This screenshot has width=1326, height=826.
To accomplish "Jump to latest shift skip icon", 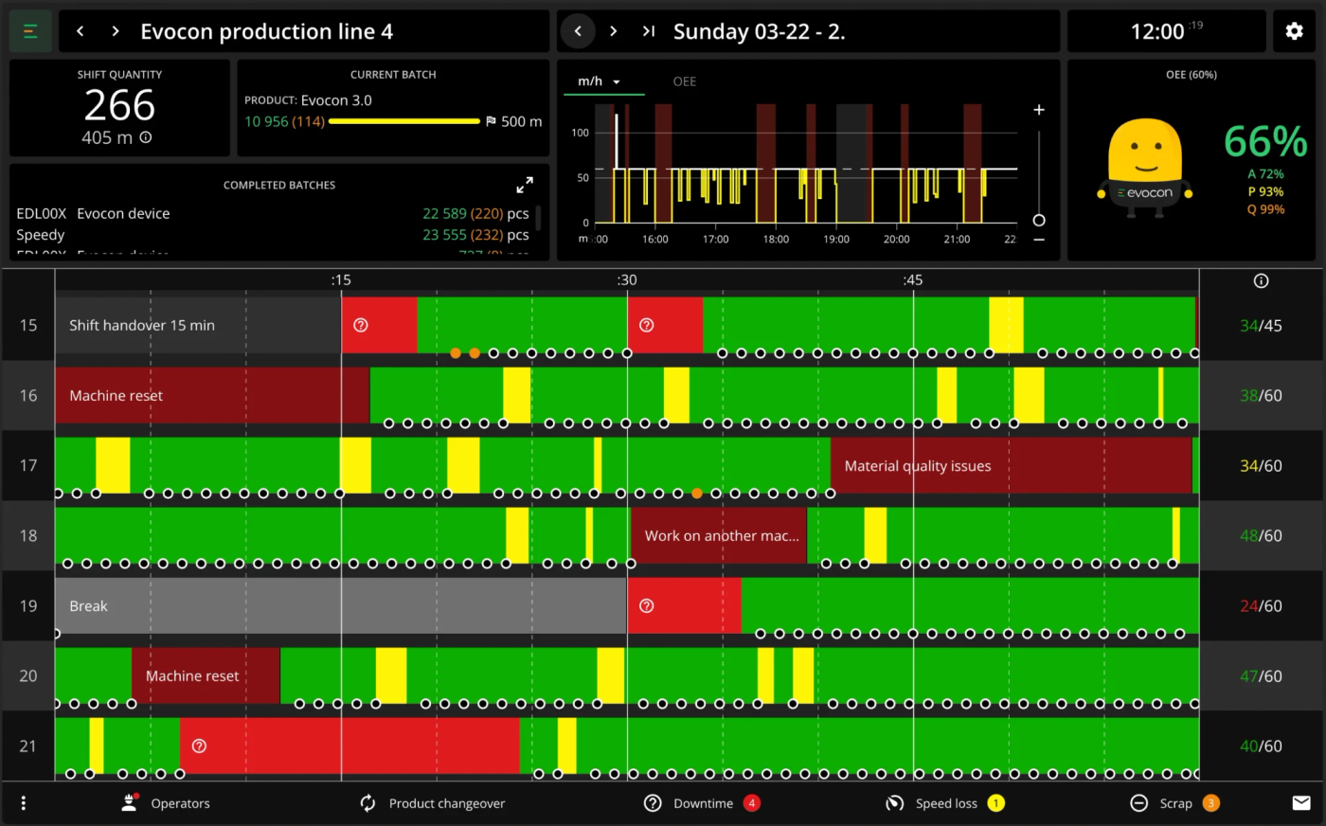I will (649, 31).
